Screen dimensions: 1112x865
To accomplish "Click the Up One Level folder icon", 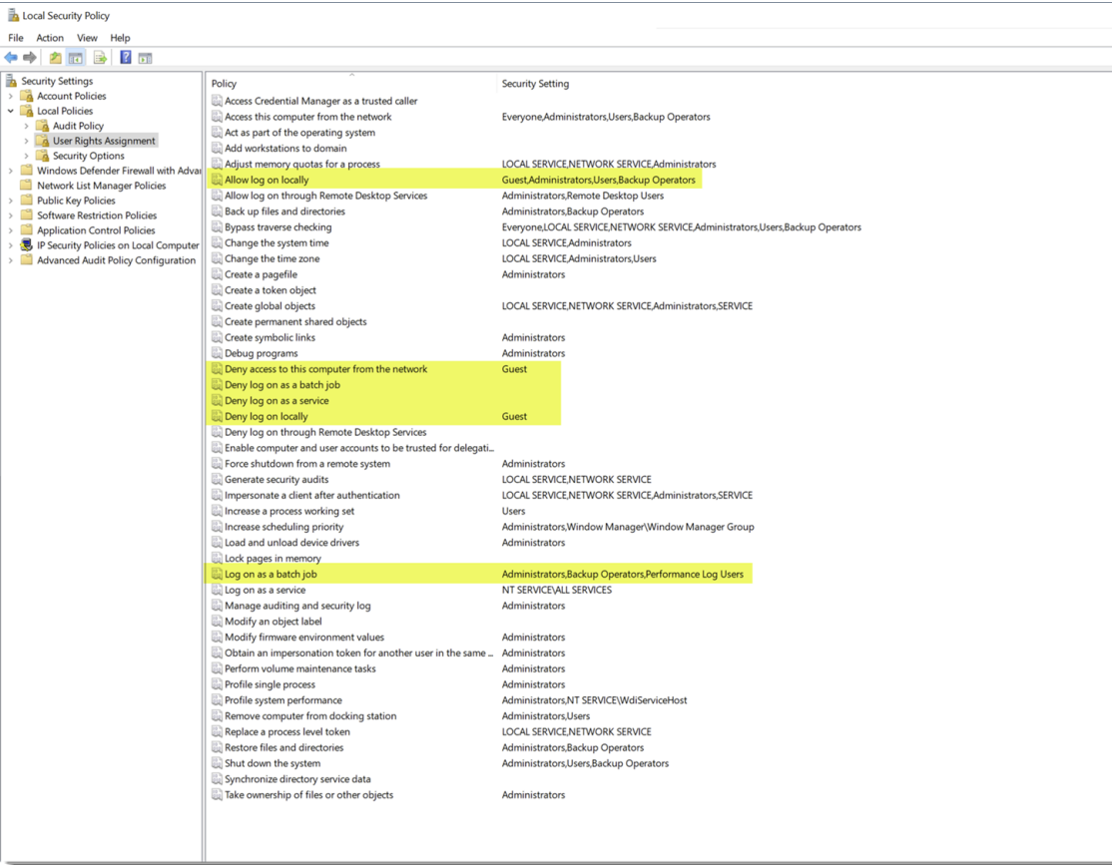I will (x=55, y=58).
